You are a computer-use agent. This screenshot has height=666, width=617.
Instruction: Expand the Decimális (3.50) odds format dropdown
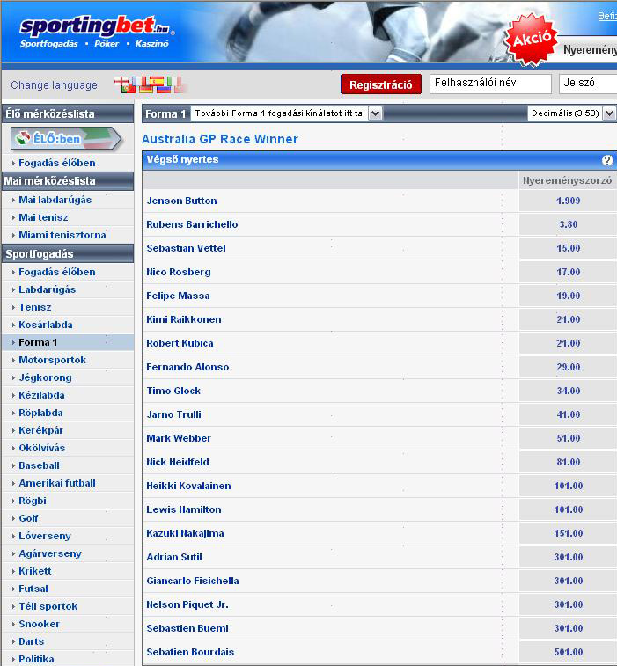tap(571, 113)
